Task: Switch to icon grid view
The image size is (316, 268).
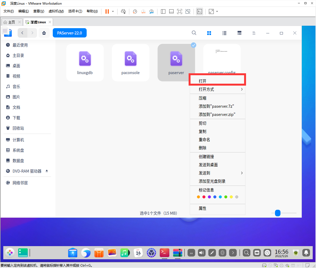Action: coord(209,33)
